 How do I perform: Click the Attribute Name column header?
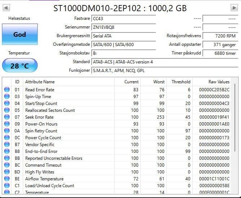[69, 82]
